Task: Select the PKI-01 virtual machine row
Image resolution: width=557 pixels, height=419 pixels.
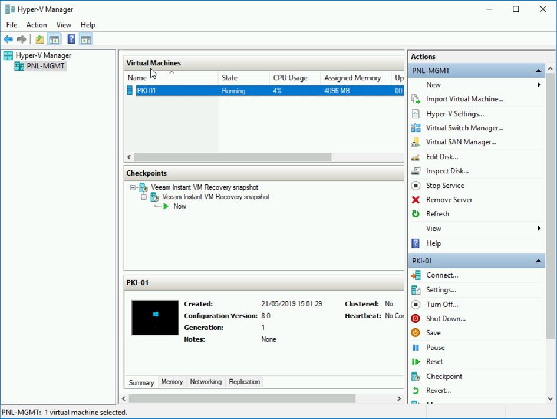Action: 264,91
